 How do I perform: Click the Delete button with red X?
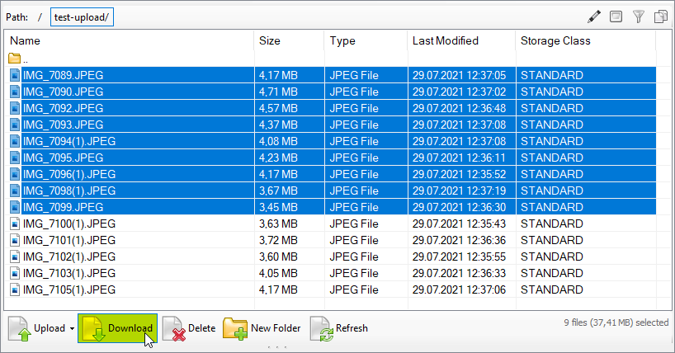coord(189,328)
